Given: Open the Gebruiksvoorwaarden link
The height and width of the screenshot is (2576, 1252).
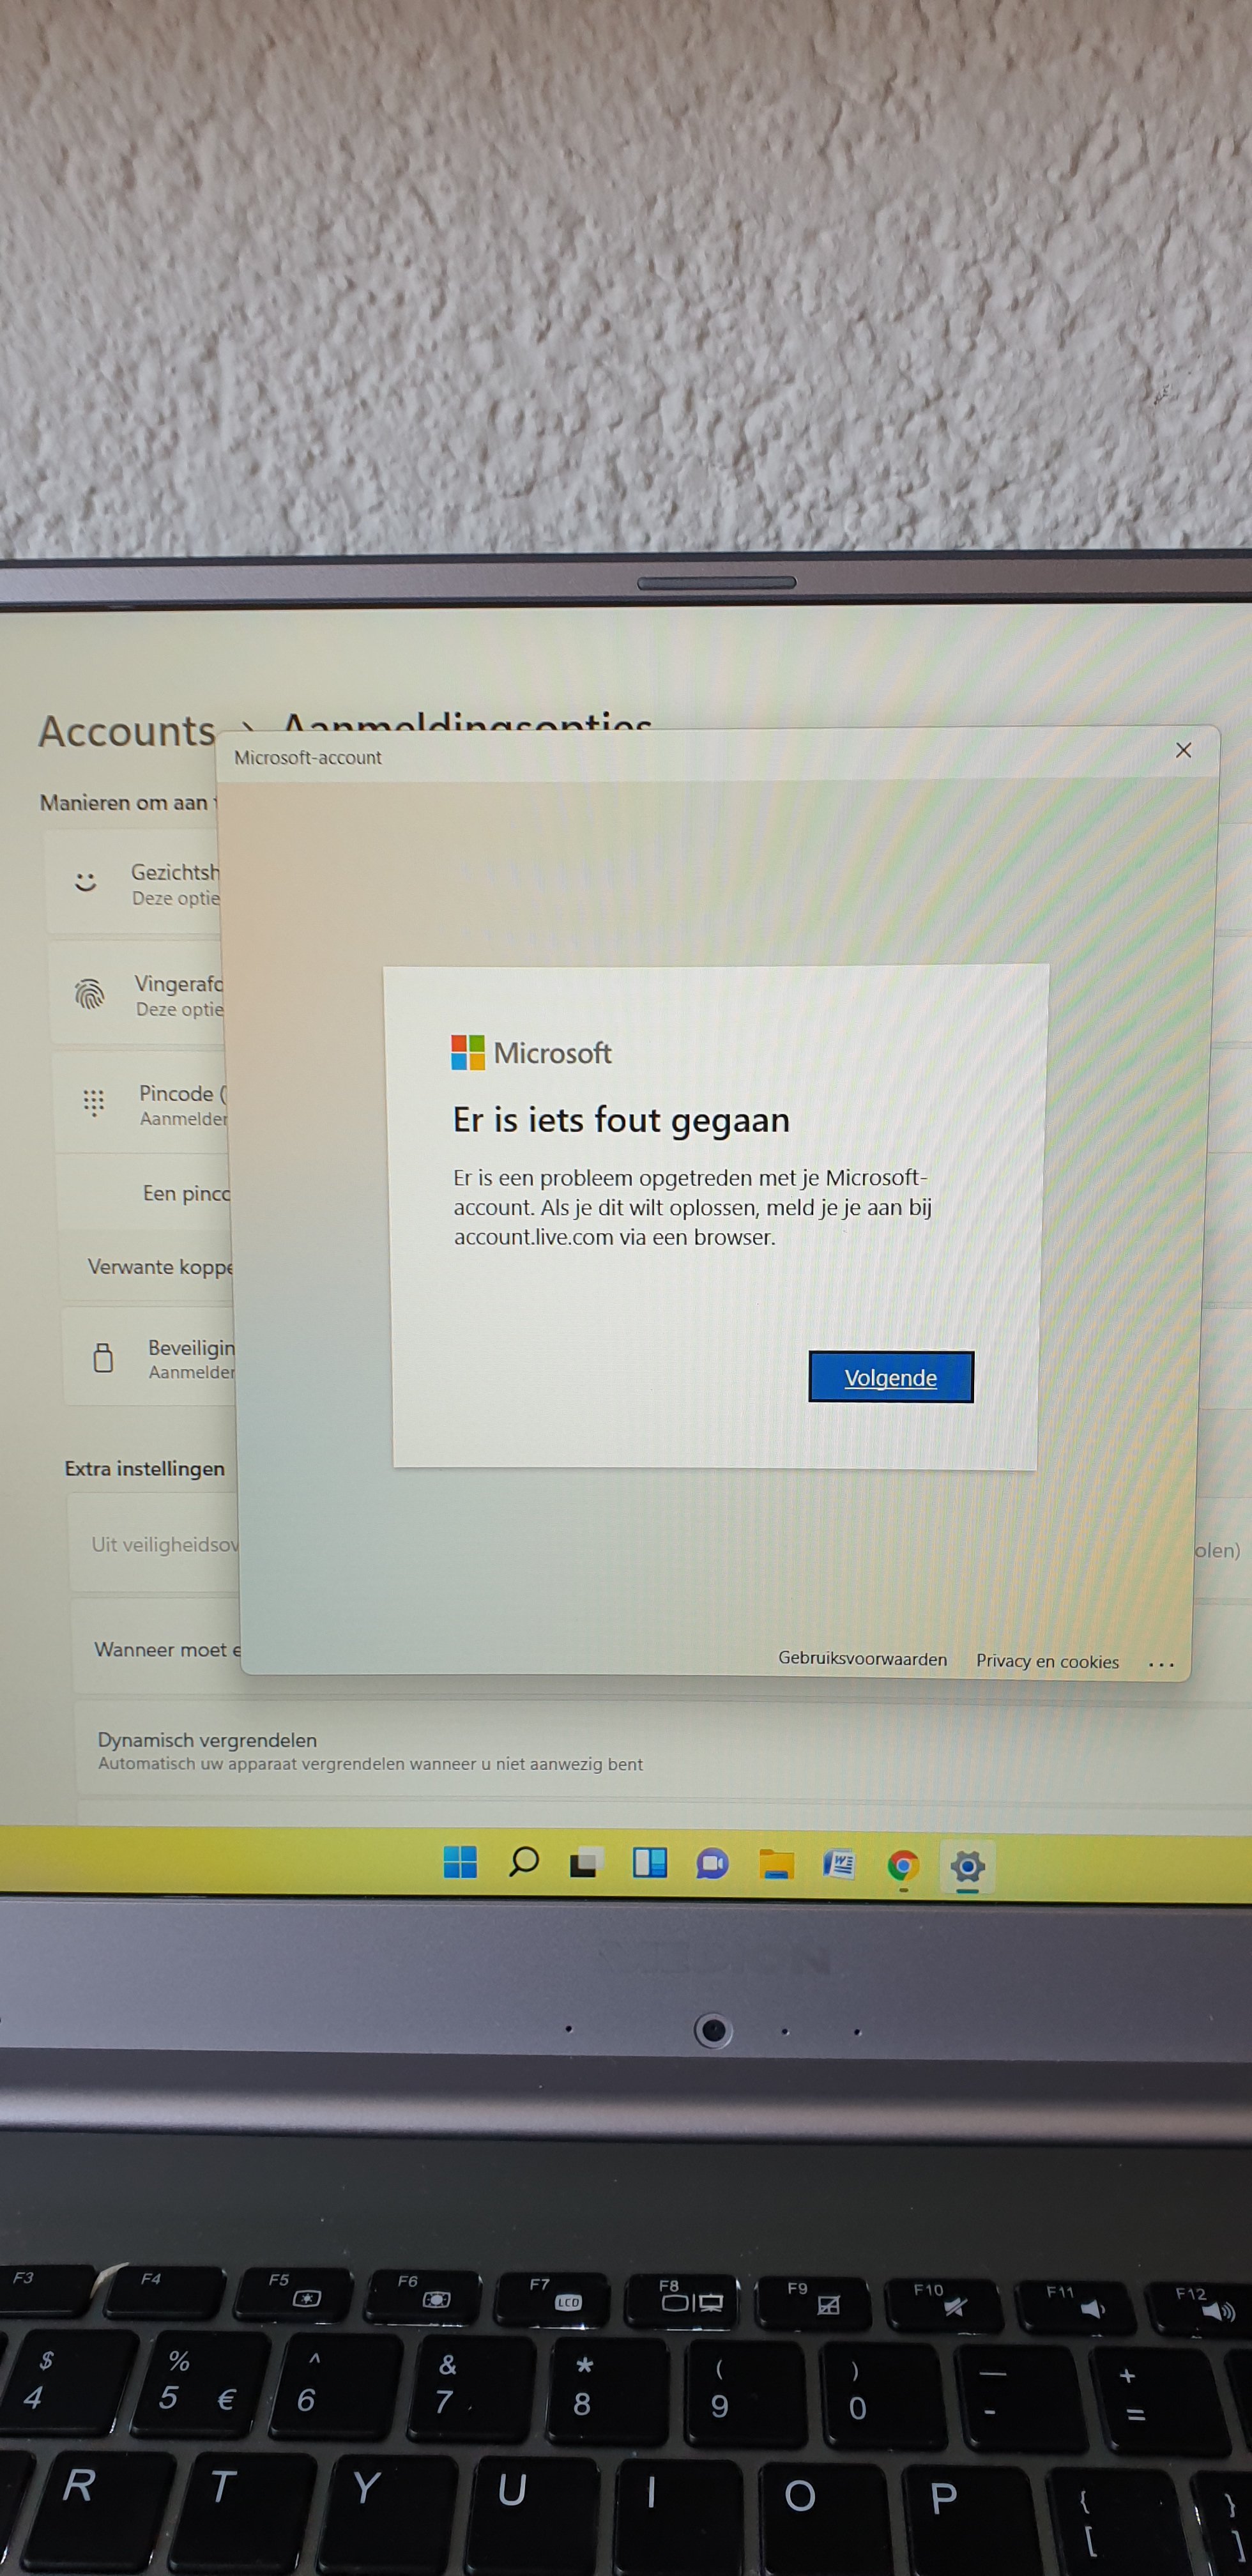Looking at the screenshot, I should pyautogui.click(x=862, y=1658).
